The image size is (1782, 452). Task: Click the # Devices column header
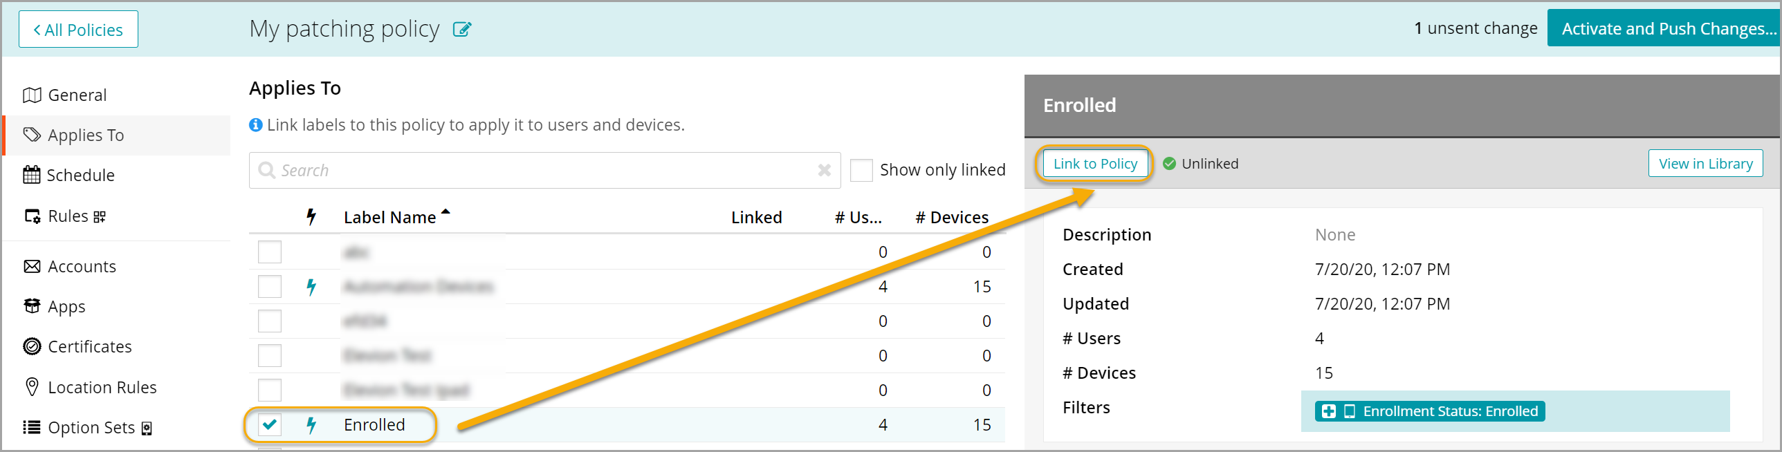pos(951,218)
